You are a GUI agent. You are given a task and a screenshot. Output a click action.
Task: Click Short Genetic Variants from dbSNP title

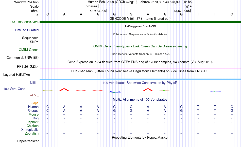140,54
